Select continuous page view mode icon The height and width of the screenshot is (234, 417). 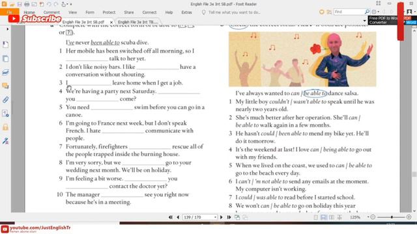point(324,217)
